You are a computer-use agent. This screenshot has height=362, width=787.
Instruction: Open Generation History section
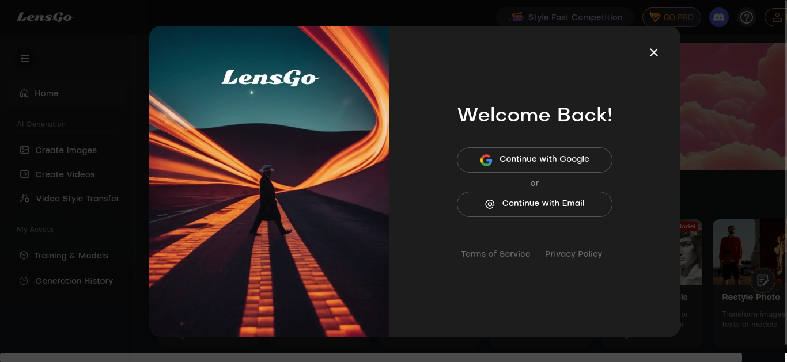(74, 281)
